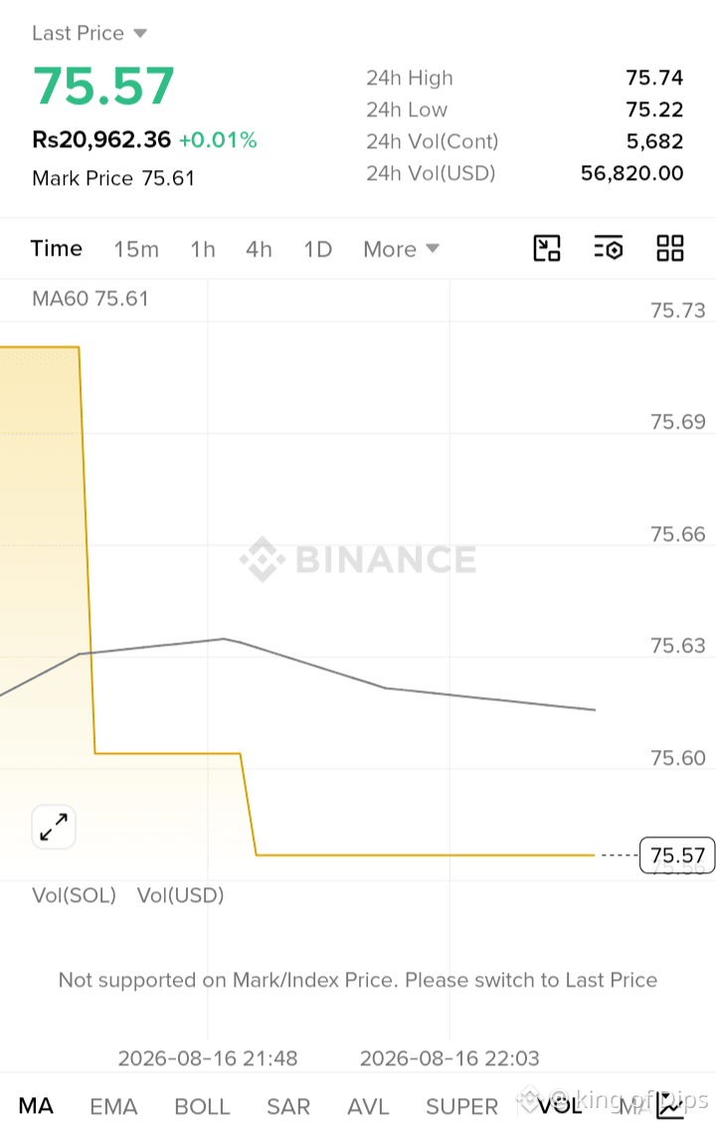Viewport: 716px width, 1124px height.
Task: Switch to the 4h interval
Action: click(259, 249)
